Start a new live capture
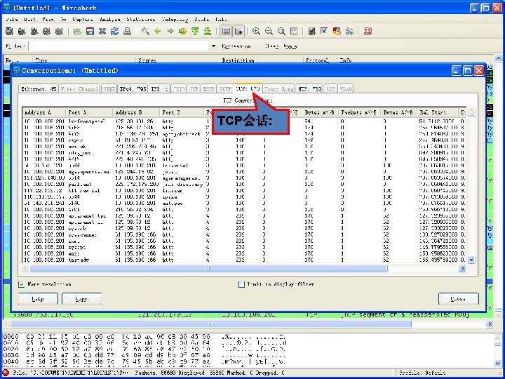Viewport: 505px width, 379px height. point(34,32)
